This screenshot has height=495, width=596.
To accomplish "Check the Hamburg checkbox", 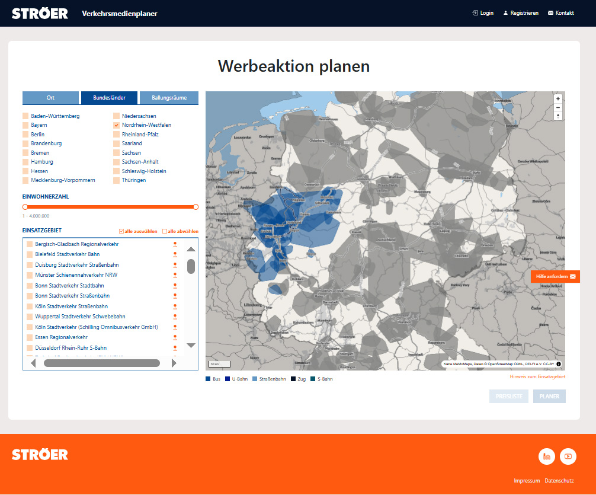I will tap(25, 162).
